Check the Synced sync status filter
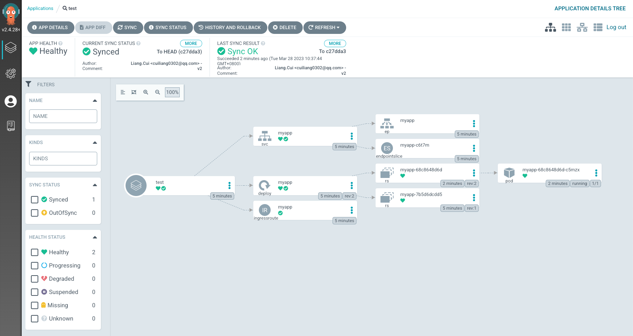 [x=35, y=200]
